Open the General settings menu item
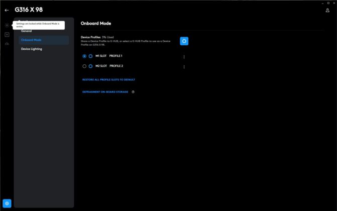Viewport: 337px width, 211px height. [x=27, y=31]
